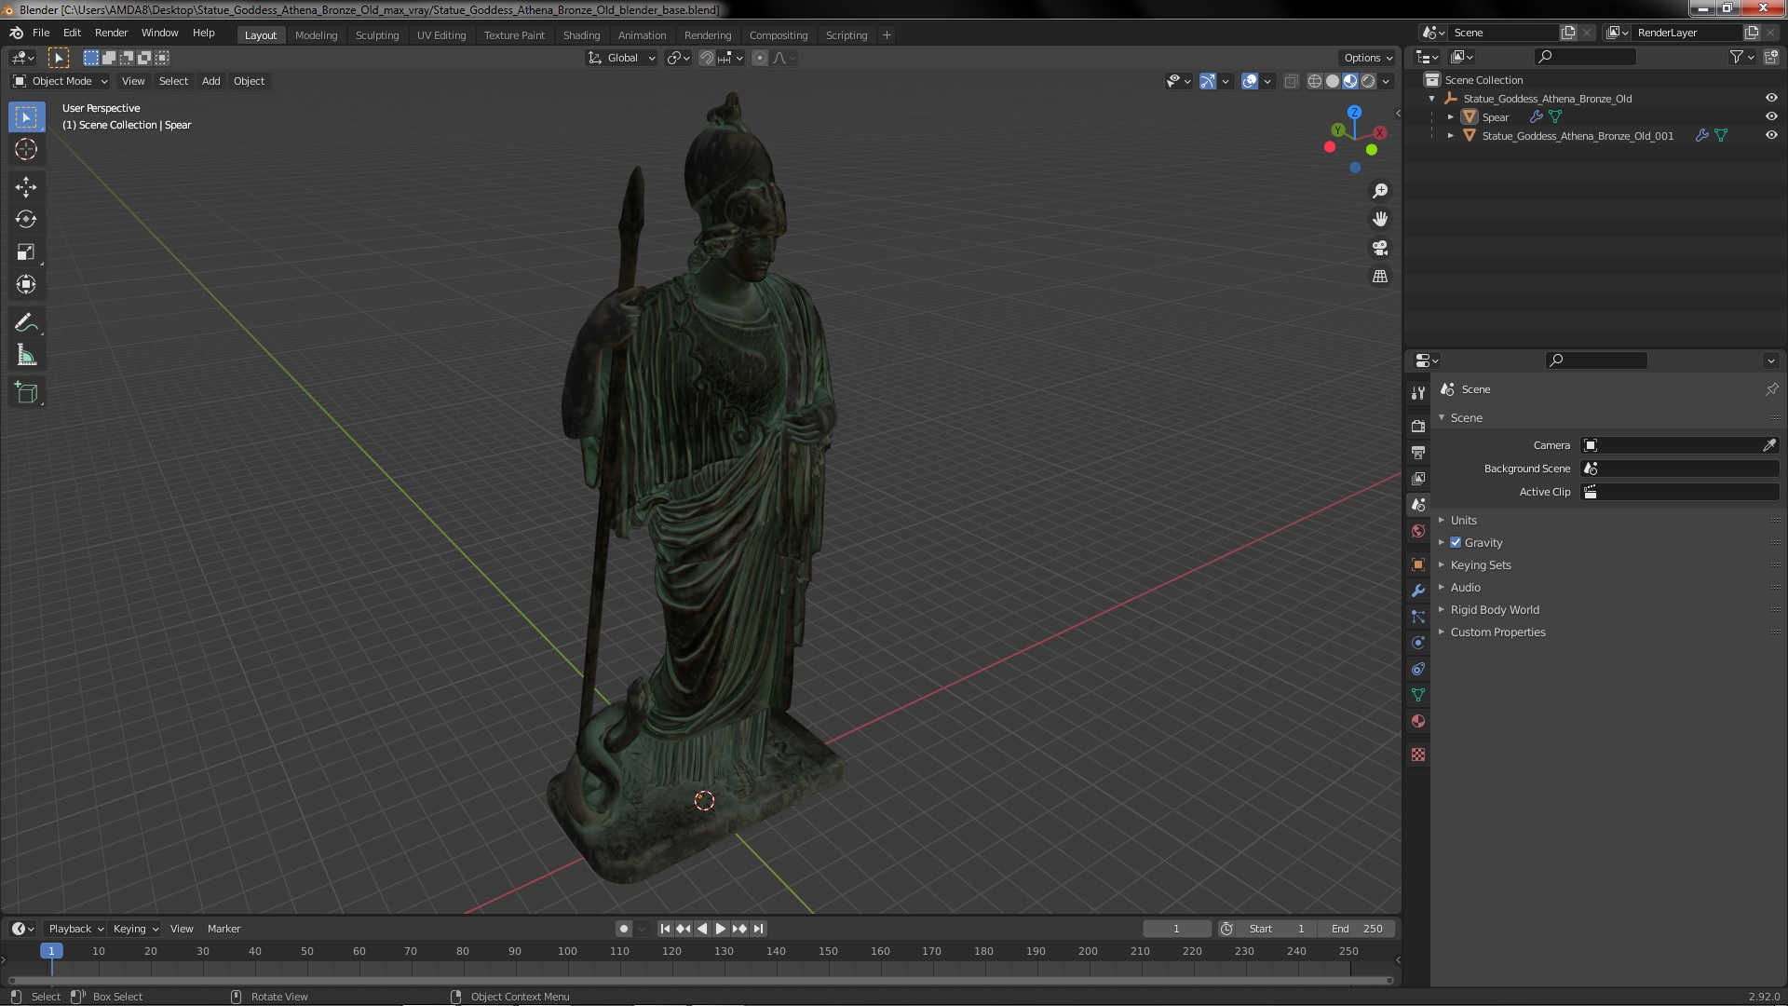Open the Add menu in viewport
The image size is (1788, 1006).
211,81
